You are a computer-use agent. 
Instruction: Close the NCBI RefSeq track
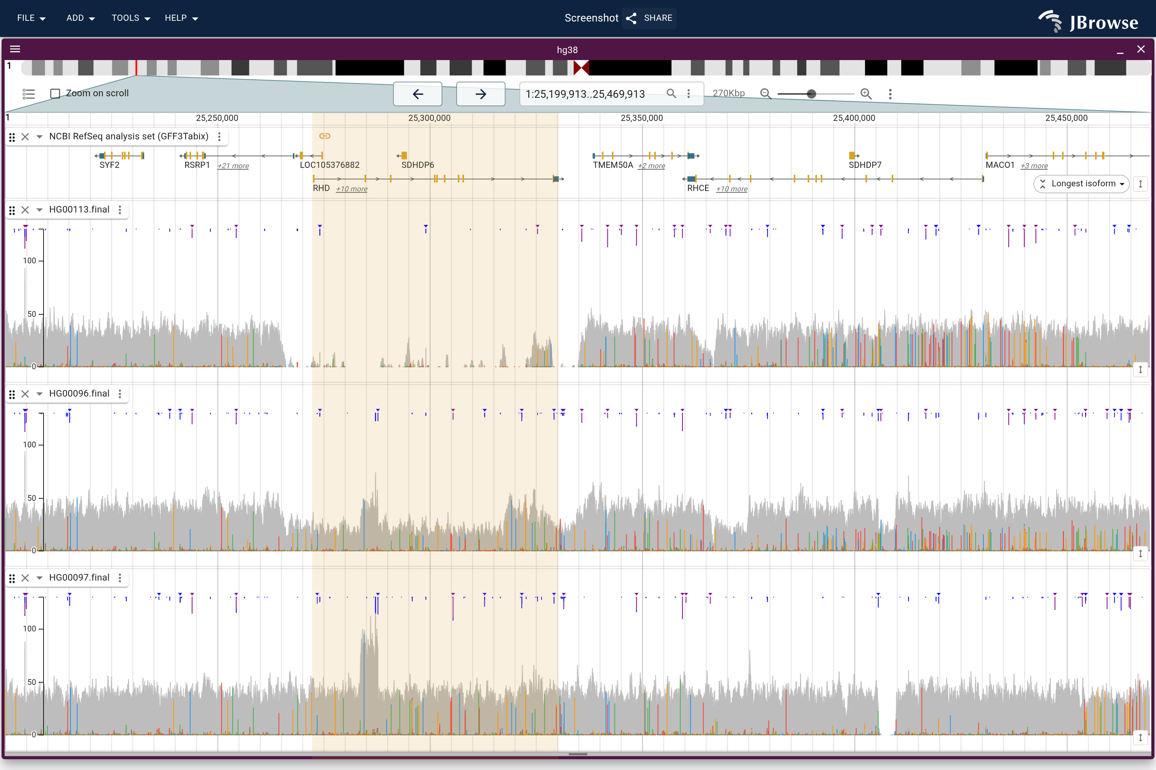[x=25, y=137]
